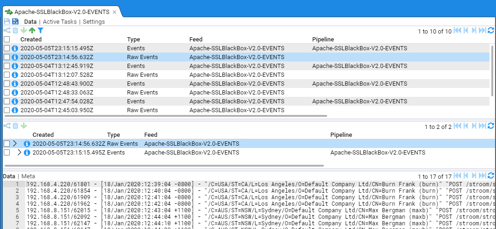Tick the select-all checkbox in top list header
Screen dimensions: 496x229
pos(7,40)
